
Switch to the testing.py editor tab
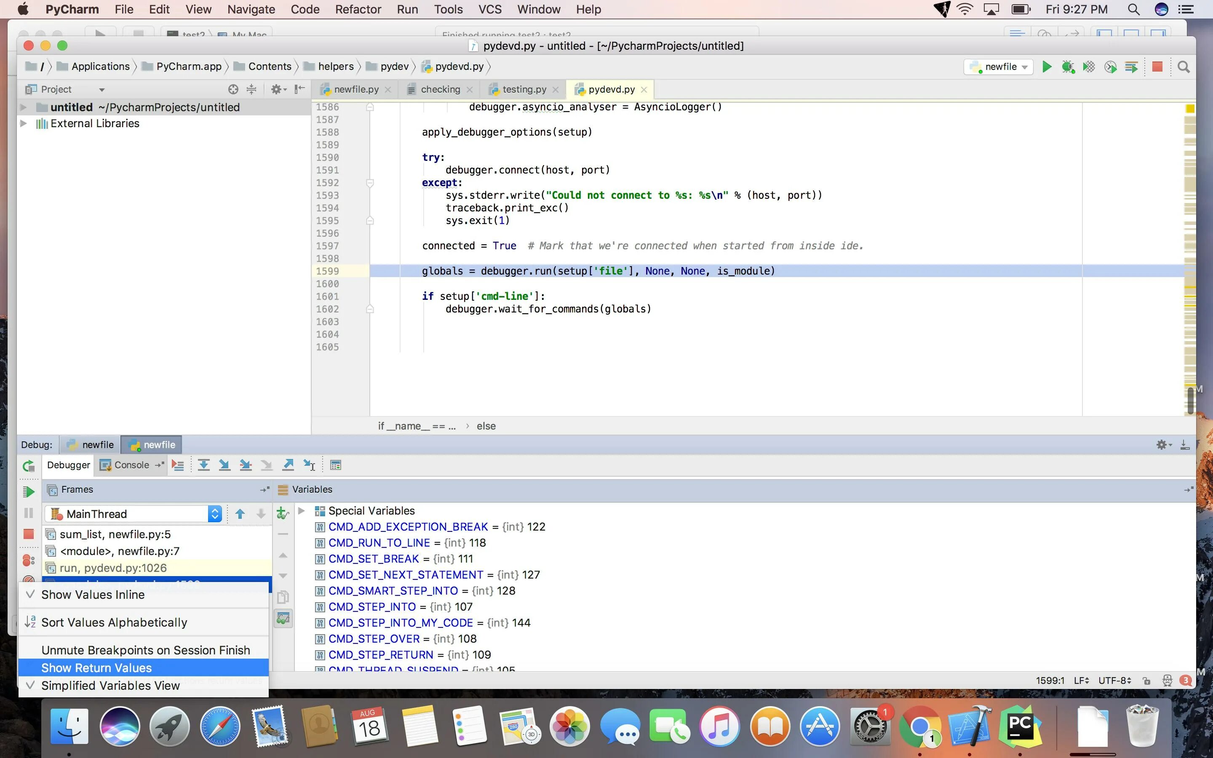click(524, 89)
